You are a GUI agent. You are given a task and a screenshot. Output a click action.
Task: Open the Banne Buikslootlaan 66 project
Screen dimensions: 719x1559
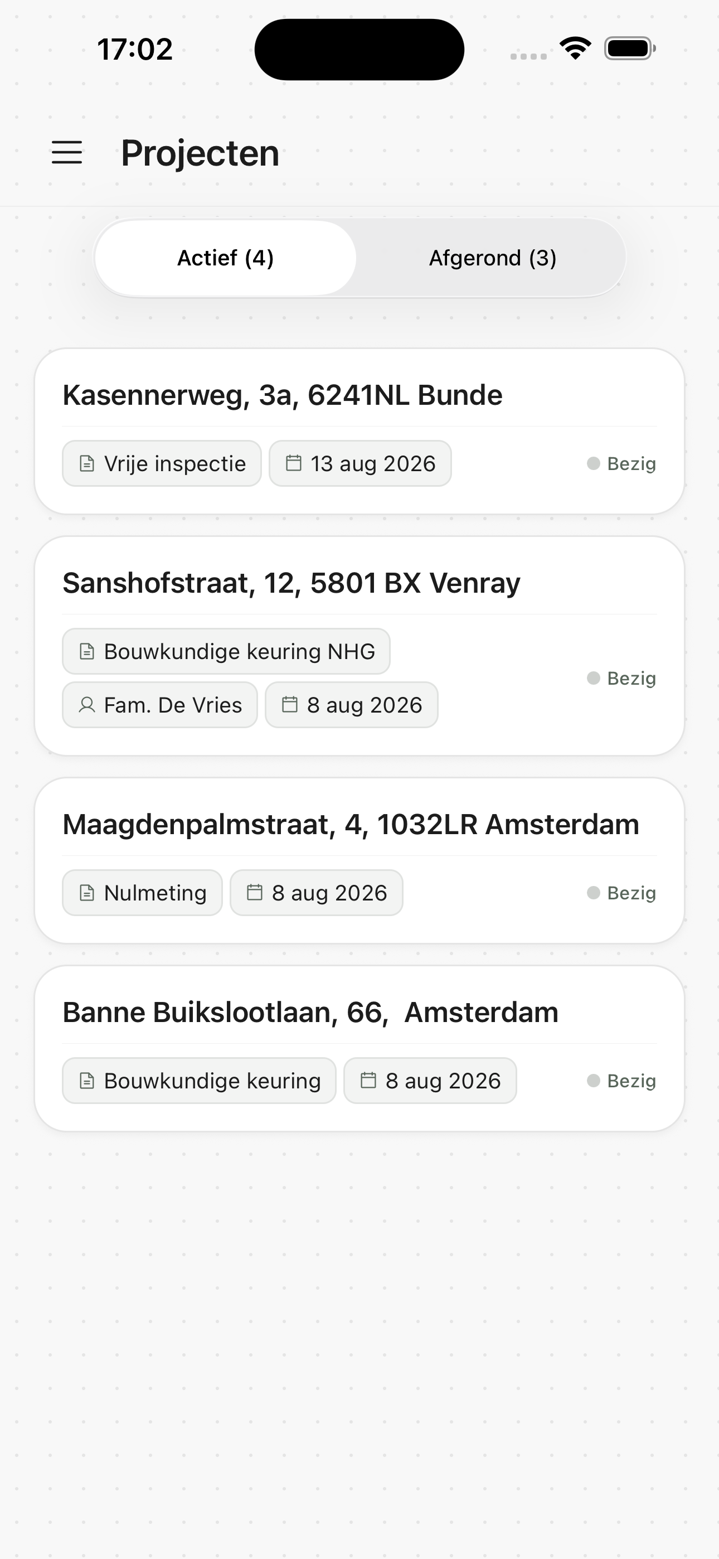coord(359,1048)
